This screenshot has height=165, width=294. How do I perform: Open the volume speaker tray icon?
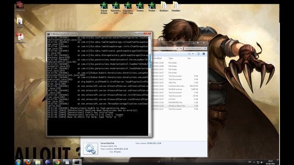(262, 162)
